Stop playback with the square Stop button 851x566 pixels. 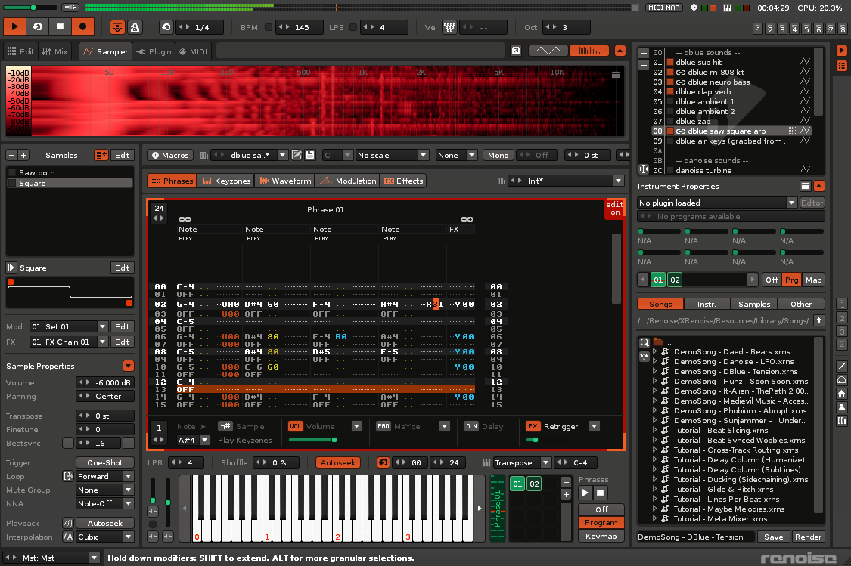click(x=61, y=26)
